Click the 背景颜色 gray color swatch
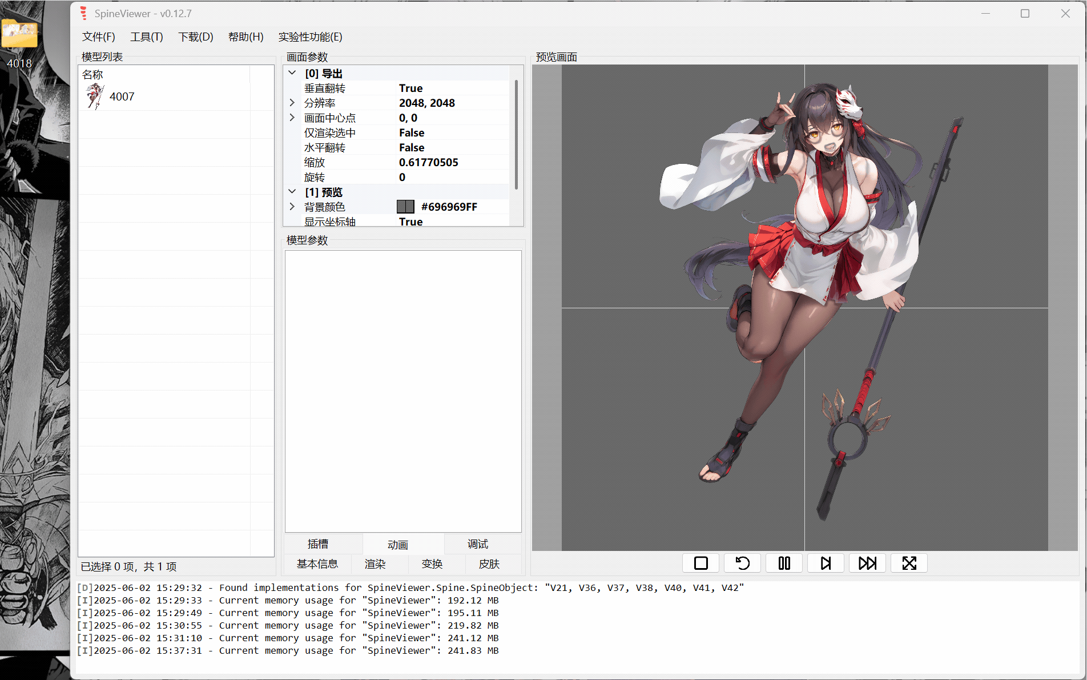 click(x=405, y=207)
